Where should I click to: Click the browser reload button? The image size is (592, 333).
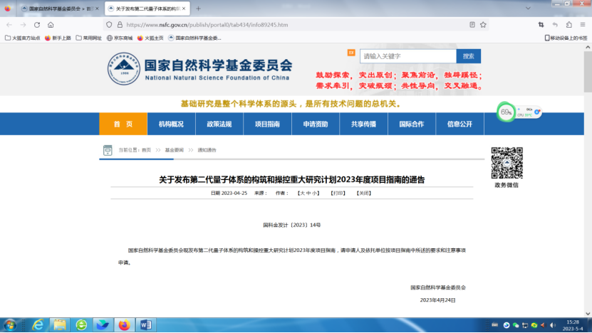[x=36, y=24]
